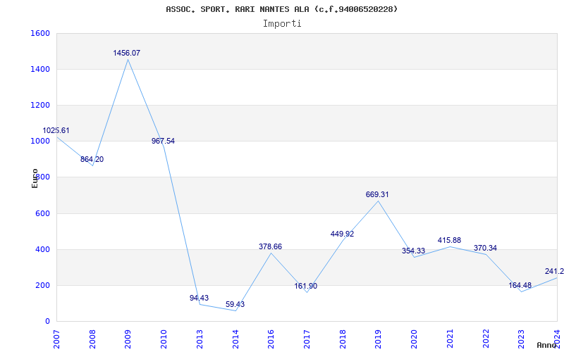
Task: Click the 1456.07 data label for 2009
Action: coord(127,54)
